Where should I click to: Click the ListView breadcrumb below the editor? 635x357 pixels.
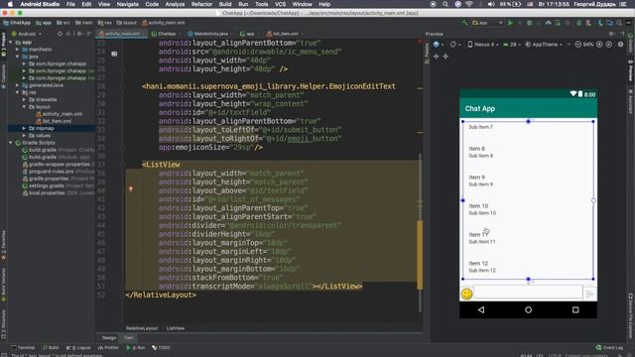pos(176,328)
